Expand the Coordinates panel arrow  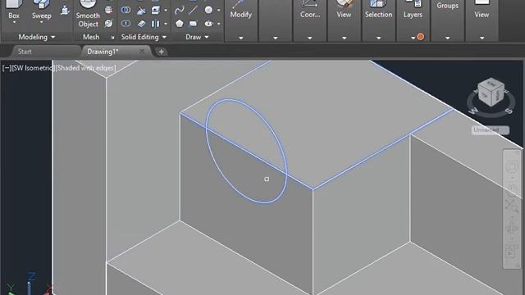(x=310, y=38)
